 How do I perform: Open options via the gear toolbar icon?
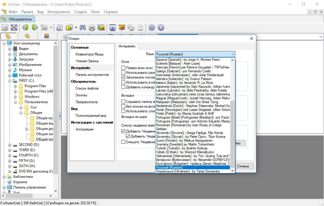[152, 27]
